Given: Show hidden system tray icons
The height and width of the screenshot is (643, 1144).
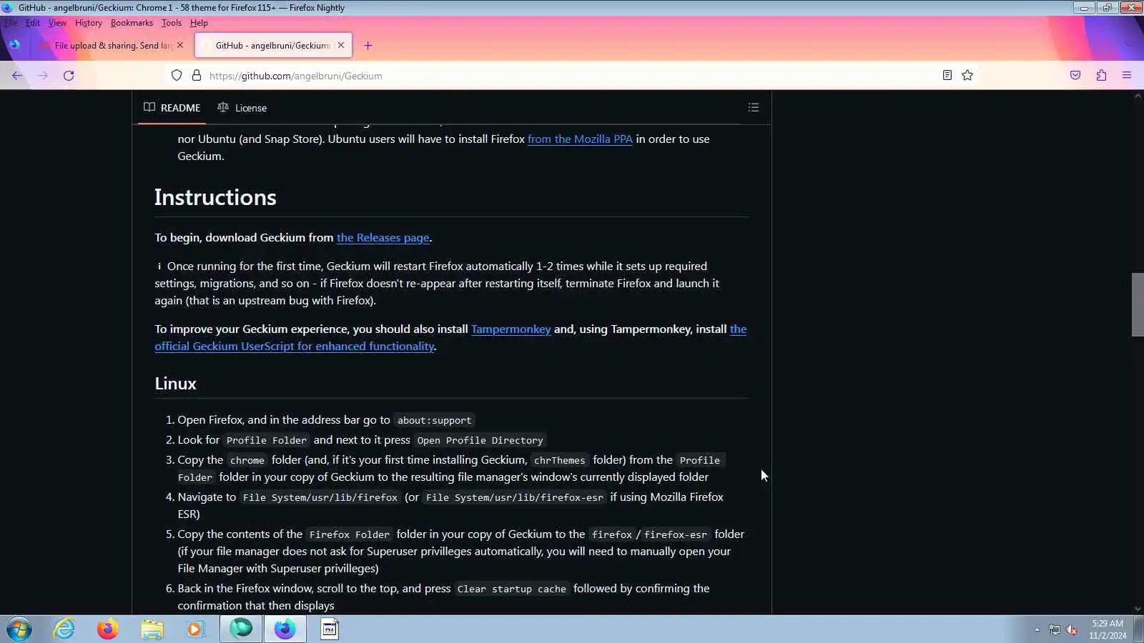Looking at the screenshot, I should (x=1037, y=629).
